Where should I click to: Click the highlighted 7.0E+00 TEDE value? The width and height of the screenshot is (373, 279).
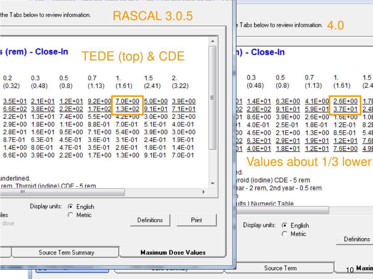[x=127, y=101]
